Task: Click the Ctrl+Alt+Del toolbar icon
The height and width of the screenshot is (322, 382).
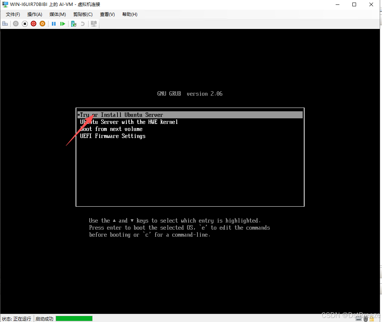Action: [5, 24]
